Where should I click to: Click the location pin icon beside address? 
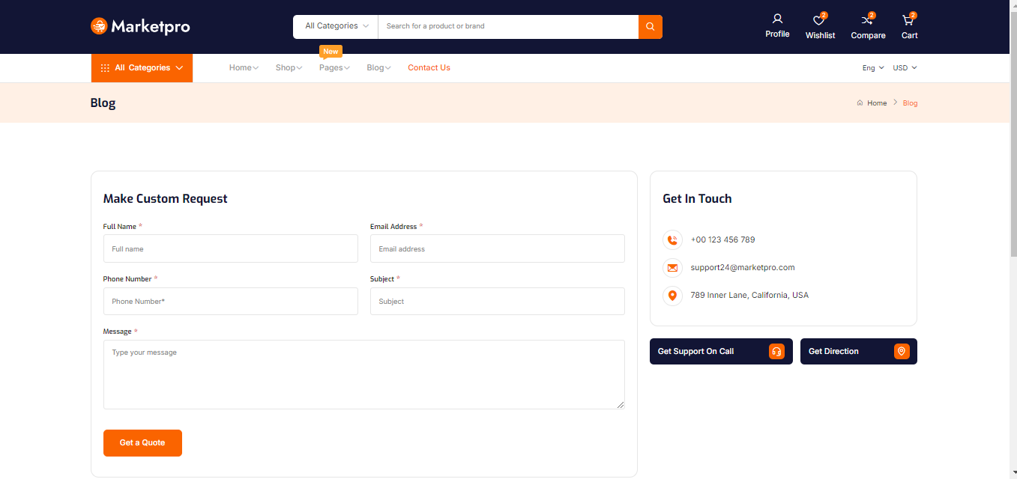[x=672, y=296]
